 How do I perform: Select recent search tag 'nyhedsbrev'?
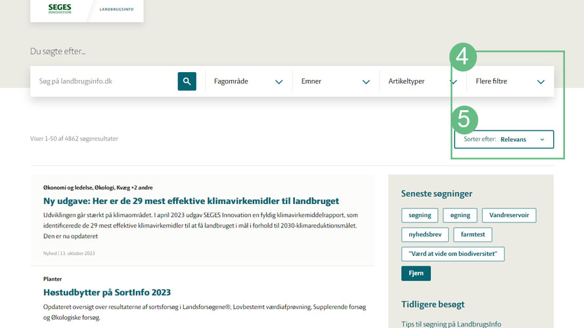[x=425, y=235]
